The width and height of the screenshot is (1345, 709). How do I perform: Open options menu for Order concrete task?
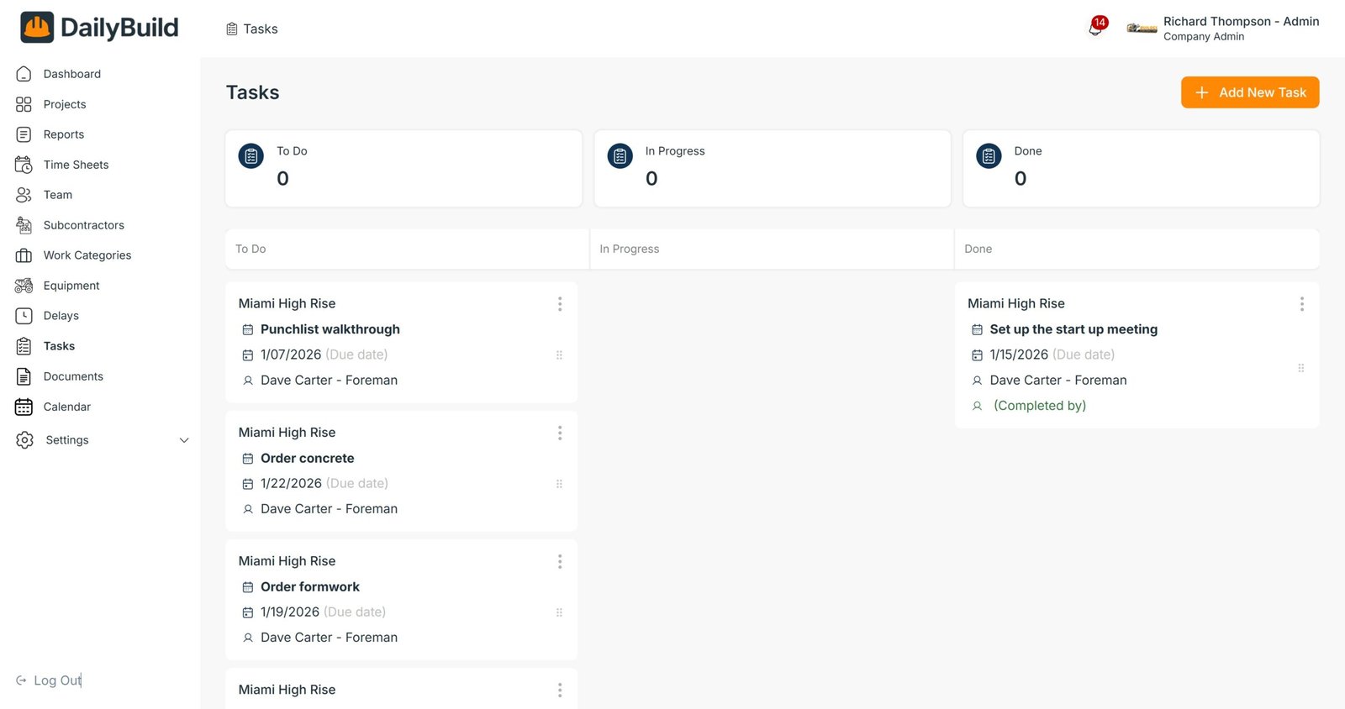(x=560, y=433)
